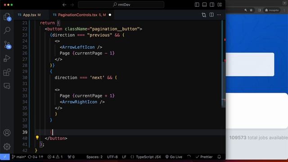Click main branch in status bar

19,157
